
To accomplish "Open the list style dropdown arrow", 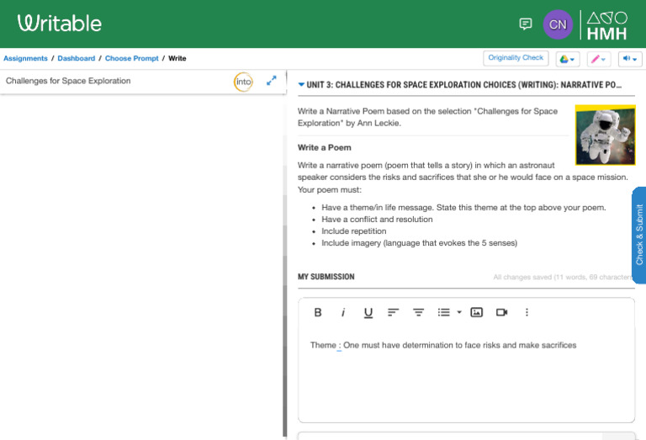I will (x=459, y=312).
